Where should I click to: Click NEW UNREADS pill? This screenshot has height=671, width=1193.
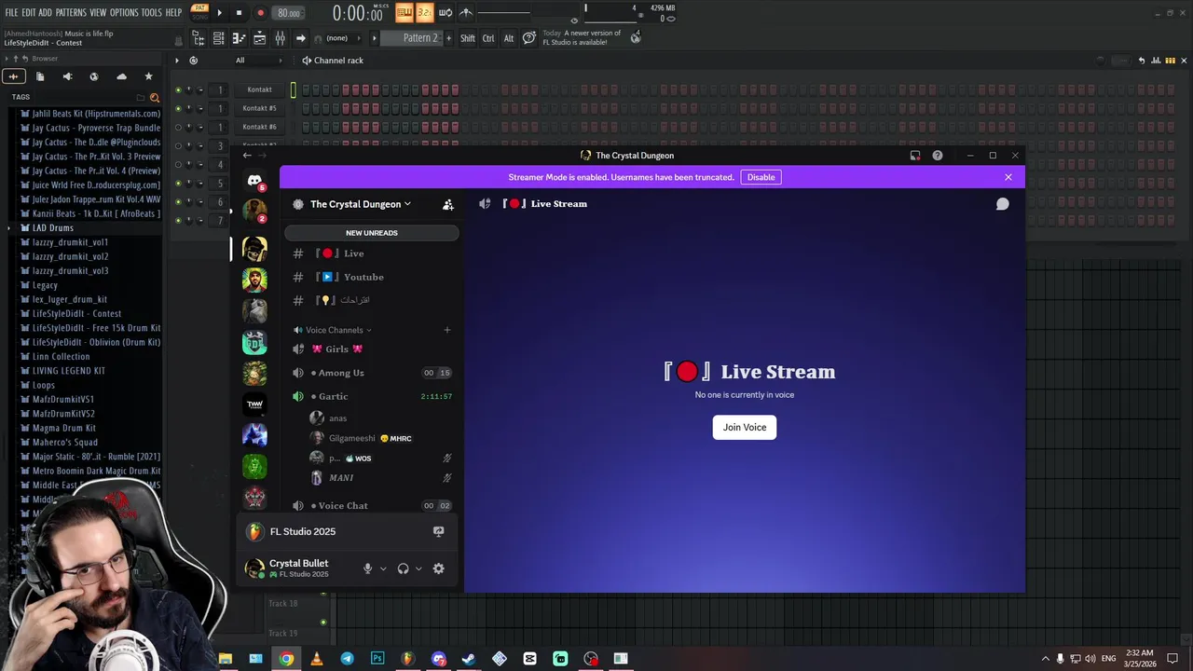[372, 233]
